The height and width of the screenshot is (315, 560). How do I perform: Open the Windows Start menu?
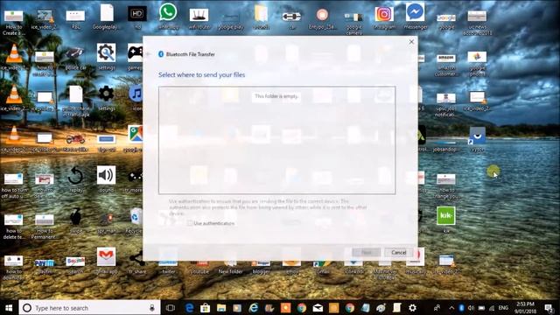[x=9, y=307]
